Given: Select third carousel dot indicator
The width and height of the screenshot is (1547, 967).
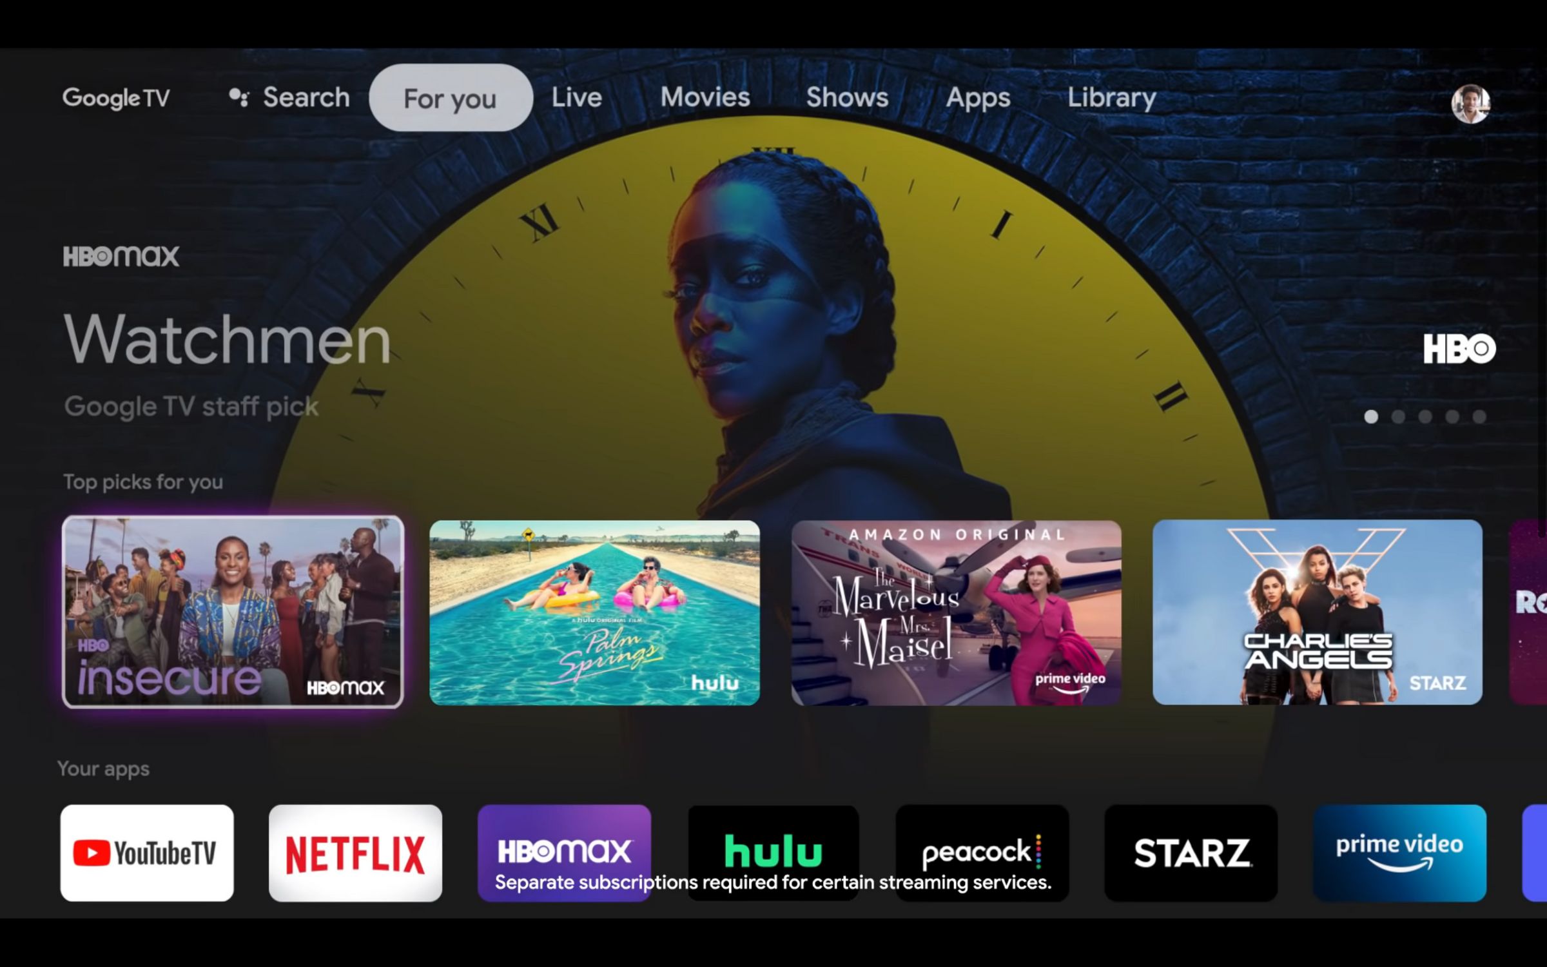Looking at the screenshot, I should pyautogui.click(x=1423, y=416).
